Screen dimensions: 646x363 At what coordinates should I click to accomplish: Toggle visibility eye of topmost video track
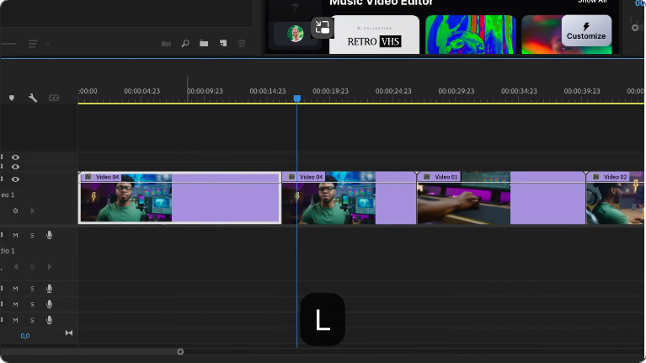pos(15,157)
